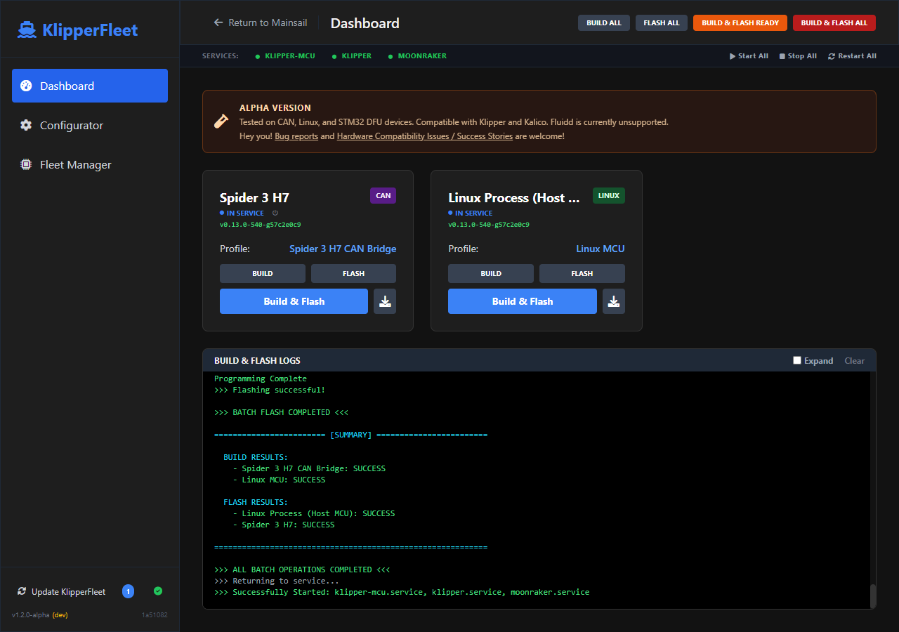Viewport: 899px width, 632px height.
Task: Click the Configurator gear icon
Action: pyautogui.click(x=26, y=125)
